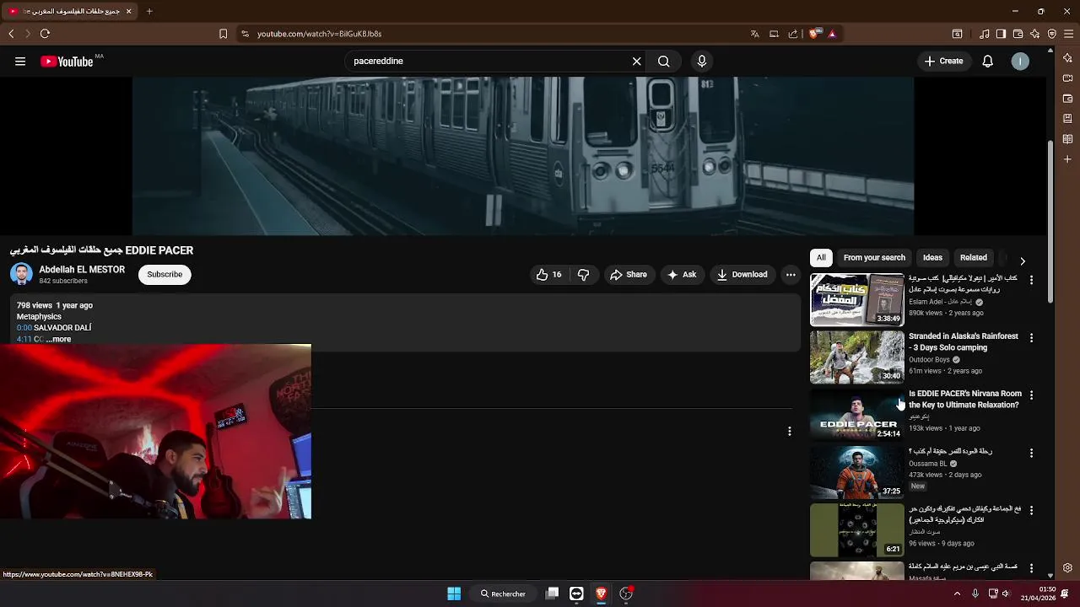Screen dimensions: 1080x607
Task: Open the Stranded in Alaska's Rainforest thumbnail
Action: pyautogui.click(x=856, y=357)
